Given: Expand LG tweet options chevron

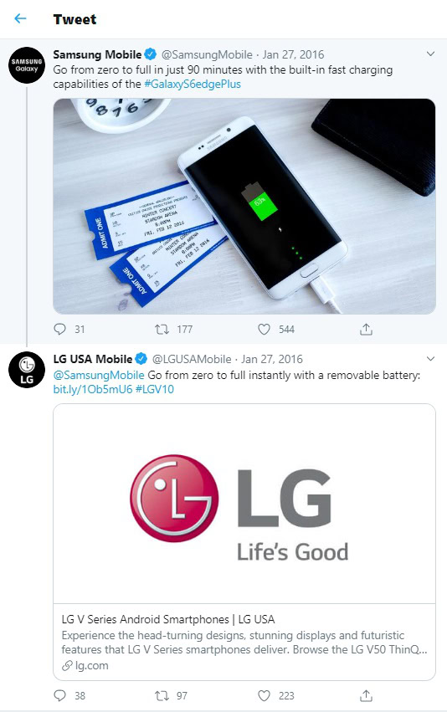Looking at the screenshot, I should (x=430, y=359).
